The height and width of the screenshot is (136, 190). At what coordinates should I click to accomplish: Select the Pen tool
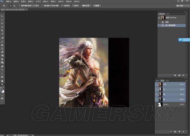[x=2, y=66]
